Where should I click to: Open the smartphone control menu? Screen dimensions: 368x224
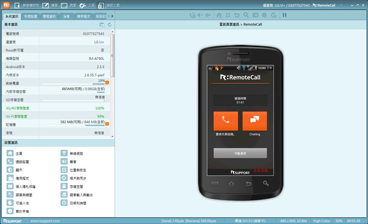point(27,5)
